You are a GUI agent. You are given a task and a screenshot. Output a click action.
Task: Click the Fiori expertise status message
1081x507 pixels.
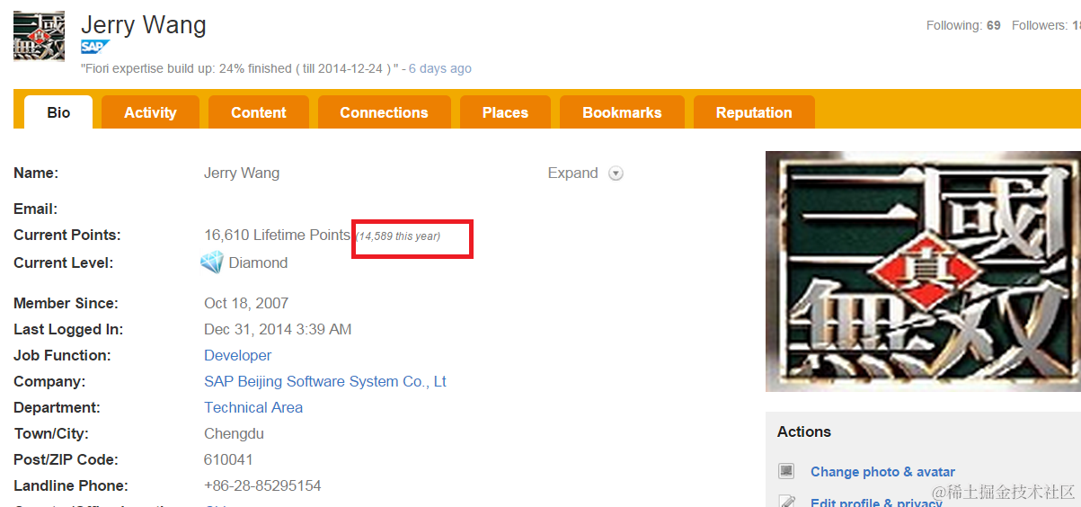[240, 68]
